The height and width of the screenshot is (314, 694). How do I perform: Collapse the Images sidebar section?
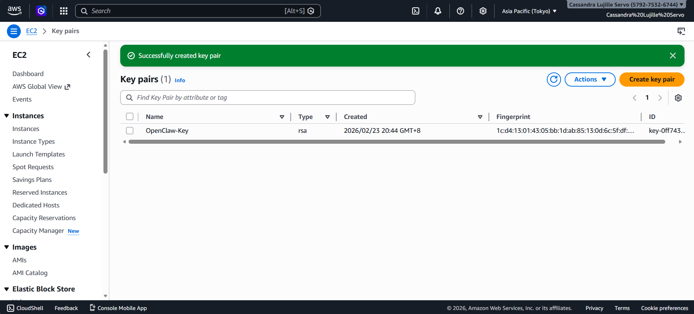[x=7, y=247]
